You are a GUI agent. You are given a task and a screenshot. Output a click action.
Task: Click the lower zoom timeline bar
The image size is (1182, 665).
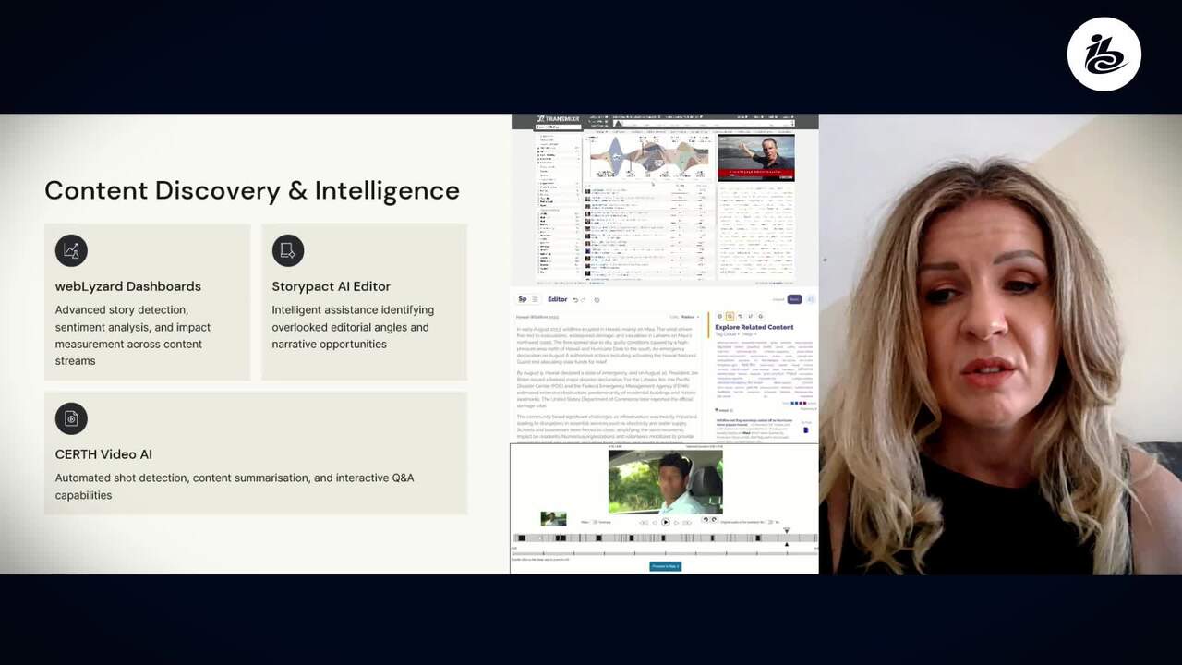pyautogui.click(x=665, y=553)
